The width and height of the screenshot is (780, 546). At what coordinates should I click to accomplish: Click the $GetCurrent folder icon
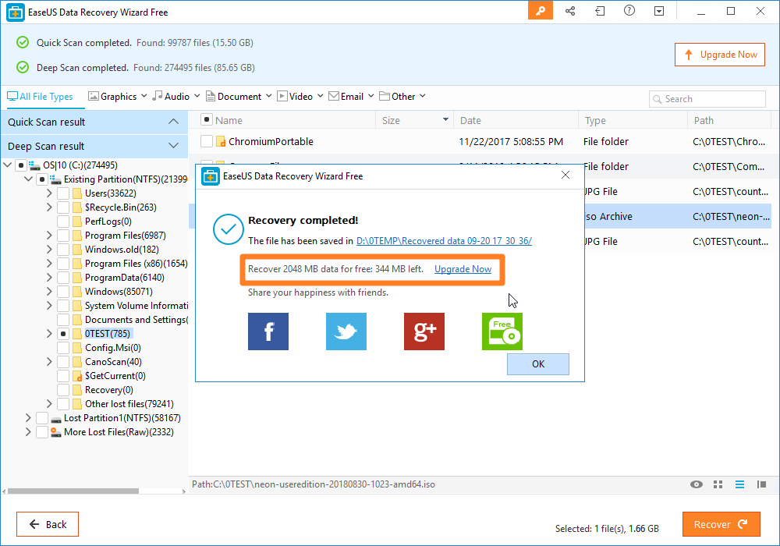pyautogui.click(x=77, y=376)
